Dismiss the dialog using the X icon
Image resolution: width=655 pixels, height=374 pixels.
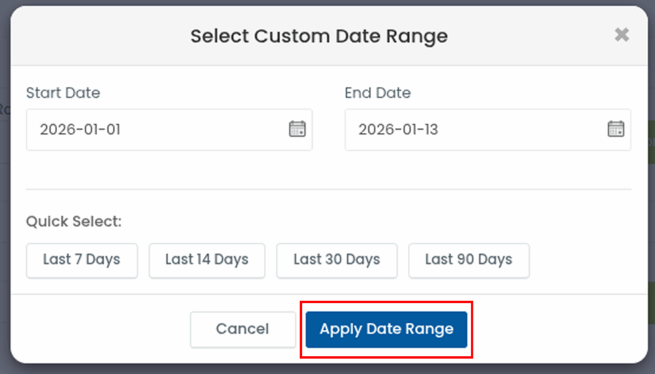(621, 35)
